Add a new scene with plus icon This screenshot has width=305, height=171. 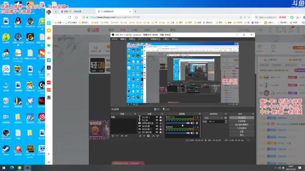[x=113, y=136]
